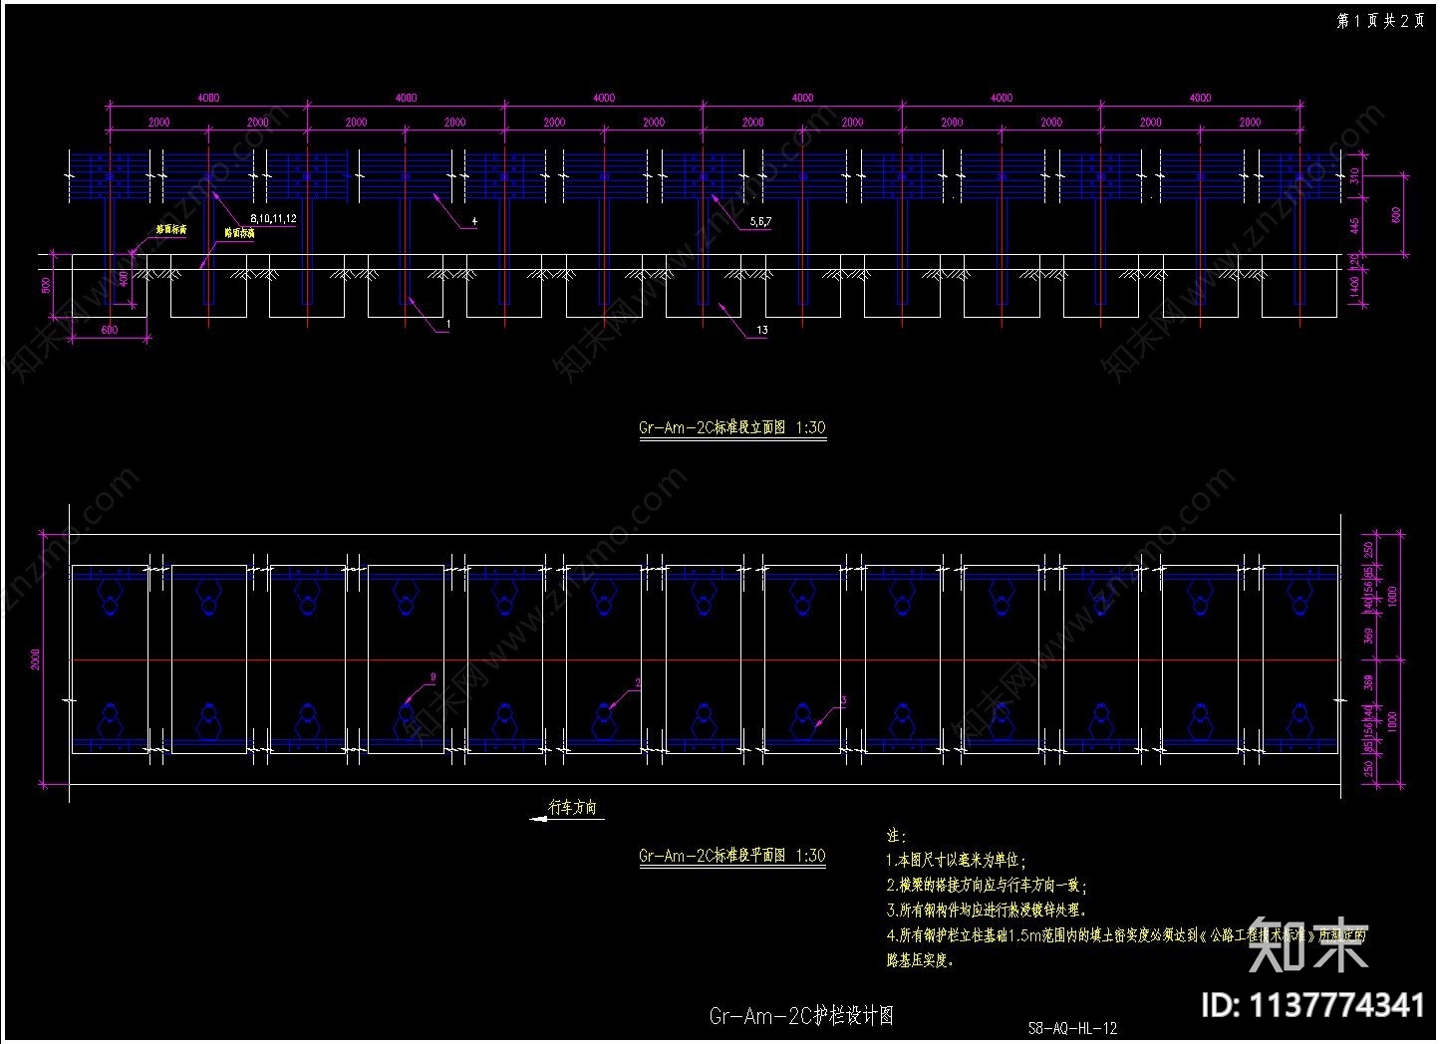The height and width of the screenshot is (1044, 1440).
Task: Select note 4 about '1.5m范围内的填土密实度'
Action: click(1126, 947)
